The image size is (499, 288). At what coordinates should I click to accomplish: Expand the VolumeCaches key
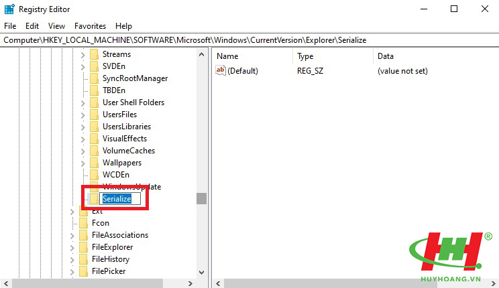point(82,151)
